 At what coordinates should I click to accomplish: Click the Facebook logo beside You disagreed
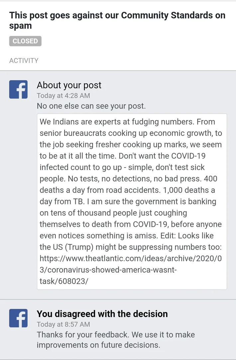[x=18, y=318]
